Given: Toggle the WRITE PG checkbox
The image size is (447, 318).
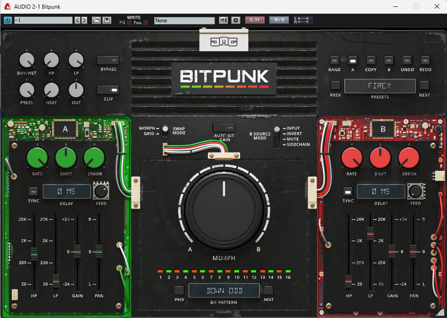Looking at the screenshot, I should 129,23.
